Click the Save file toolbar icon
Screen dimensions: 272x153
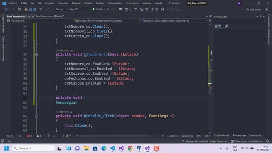click(x=31, y=9)
